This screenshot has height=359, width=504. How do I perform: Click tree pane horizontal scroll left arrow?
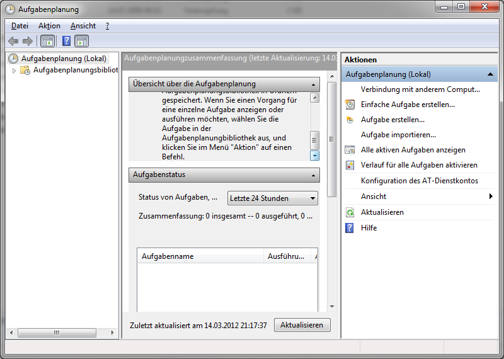[11, 333]
